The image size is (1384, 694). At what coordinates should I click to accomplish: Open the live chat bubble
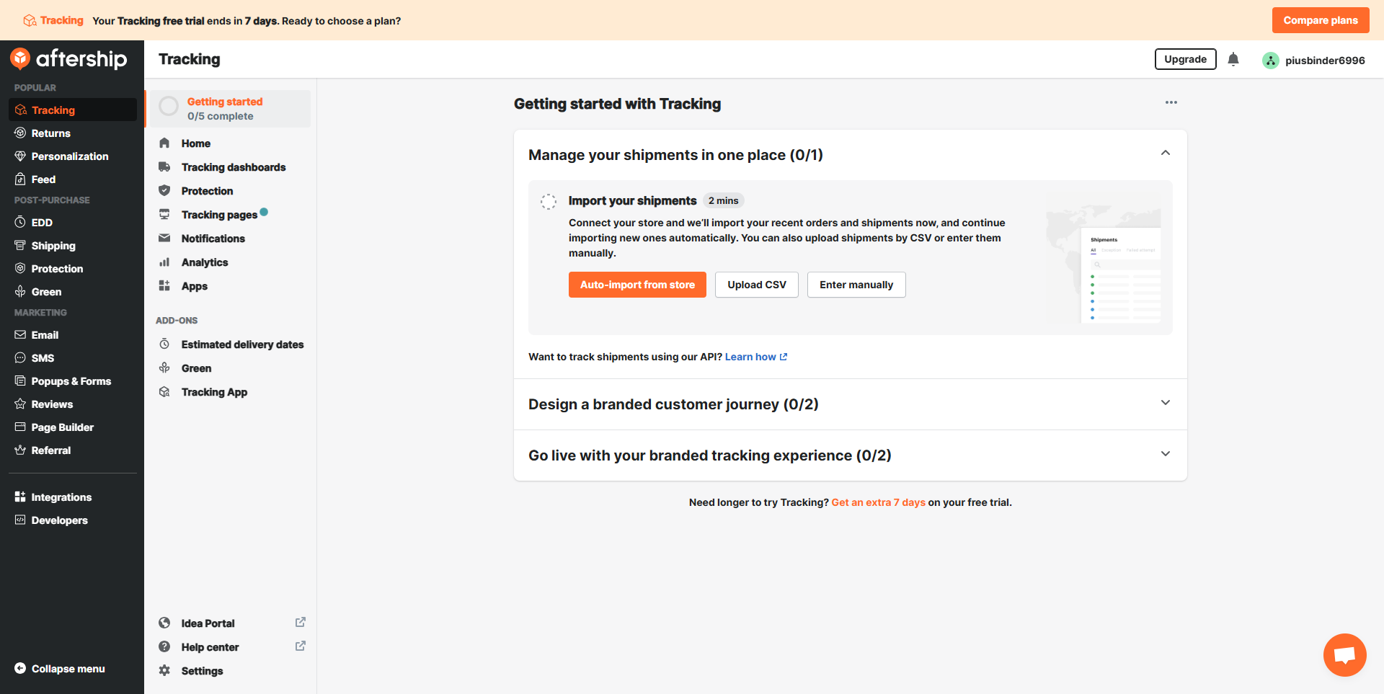1344,654
